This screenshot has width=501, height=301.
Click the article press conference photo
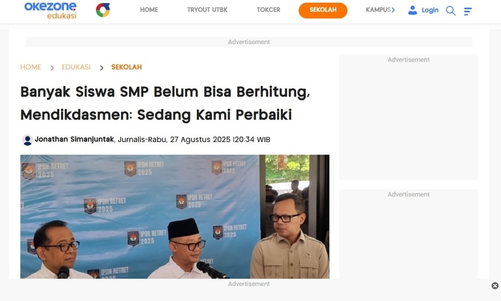coord(175,217)
